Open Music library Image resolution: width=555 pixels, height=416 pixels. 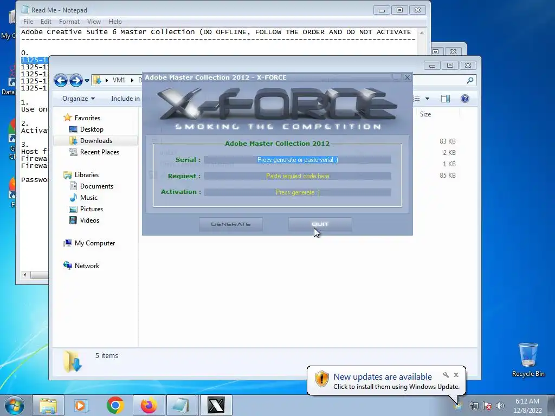click(88, 197)
